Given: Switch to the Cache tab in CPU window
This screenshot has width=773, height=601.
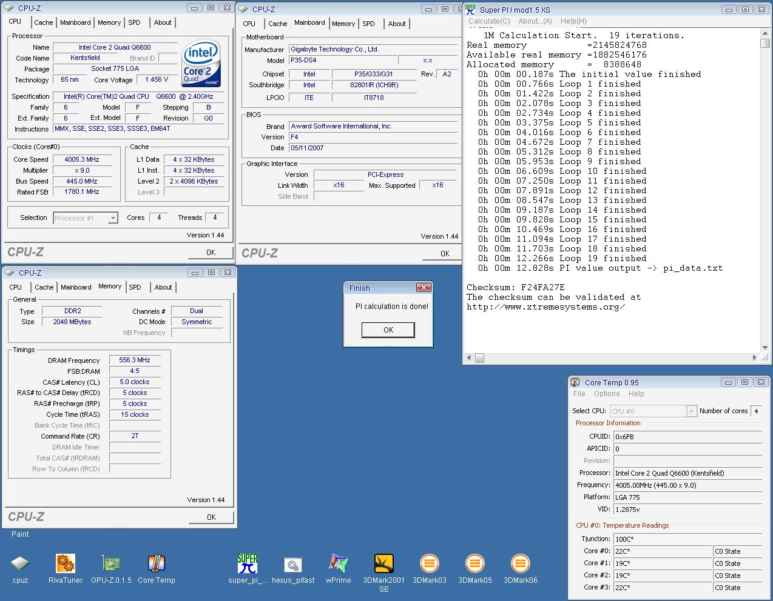Looking at the screenshot, I should click(44, 22).
